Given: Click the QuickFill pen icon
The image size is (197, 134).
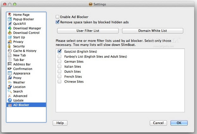Looking at the screenshot, I should click(10, 23).
